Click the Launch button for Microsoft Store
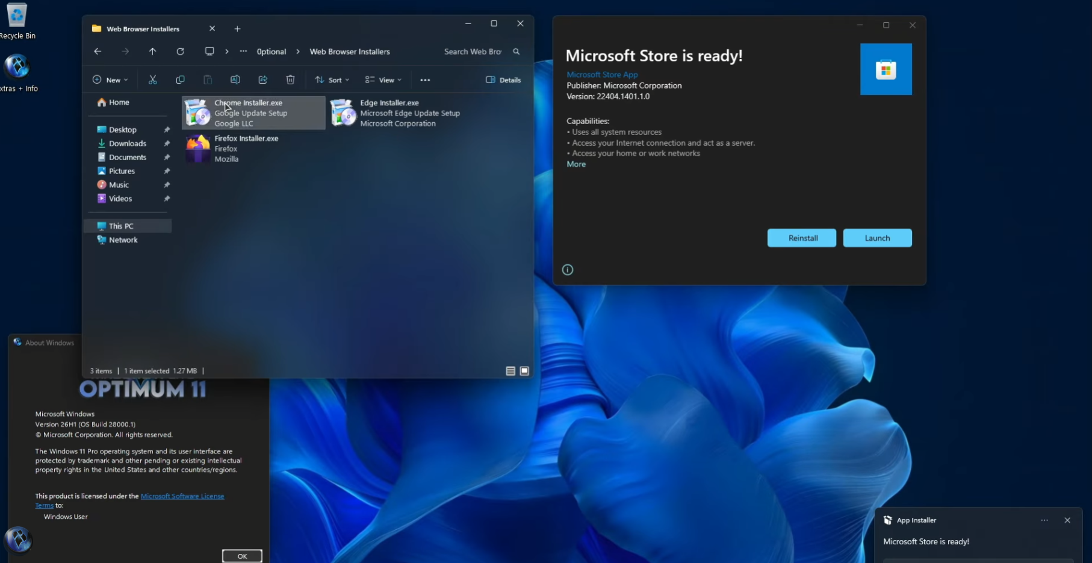1092x563 pixels. tap(877, 238)
